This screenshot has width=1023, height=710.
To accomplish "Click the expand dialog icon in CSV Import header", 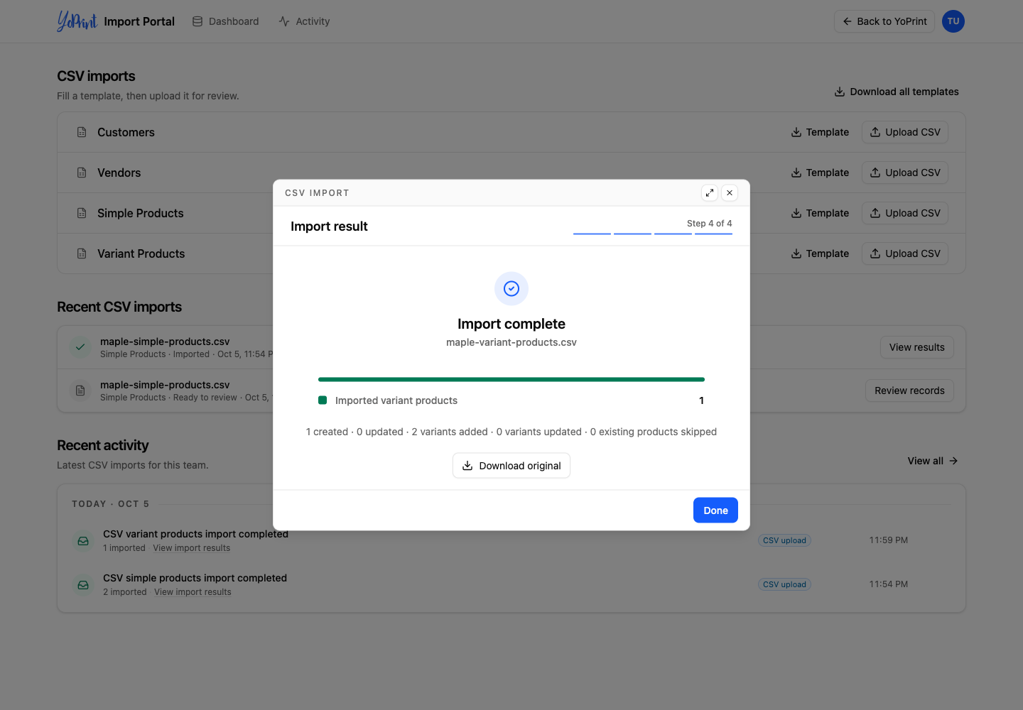I will pos(709,193).
